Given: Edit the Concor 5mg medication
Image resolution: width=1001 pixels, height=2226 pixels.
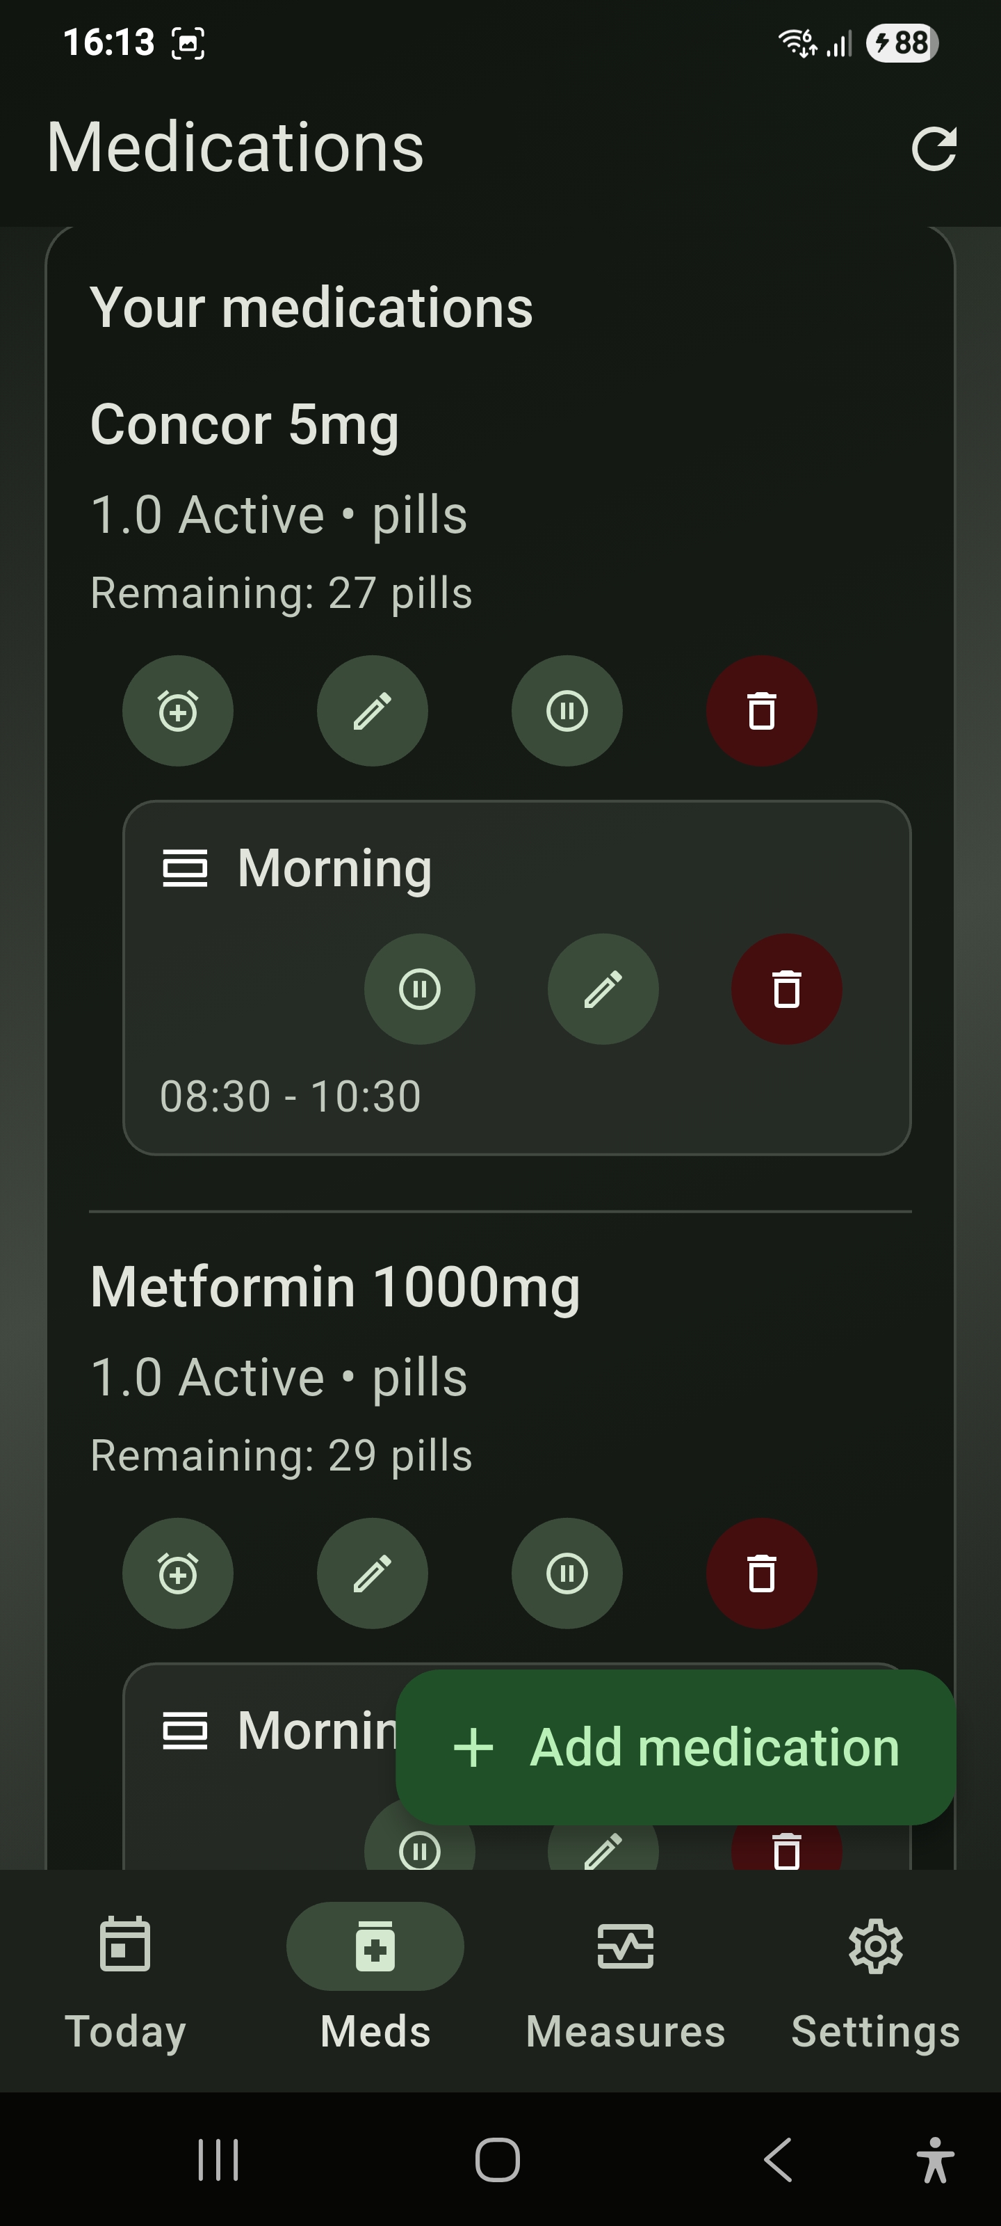Looking at the screenshot, I should (372, 711).
